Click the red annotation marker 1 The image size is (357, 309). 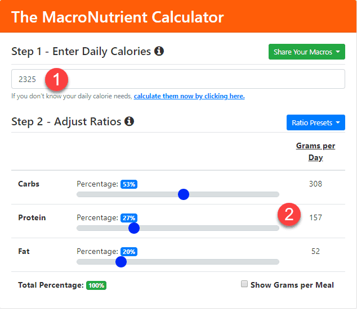point(57,79)
